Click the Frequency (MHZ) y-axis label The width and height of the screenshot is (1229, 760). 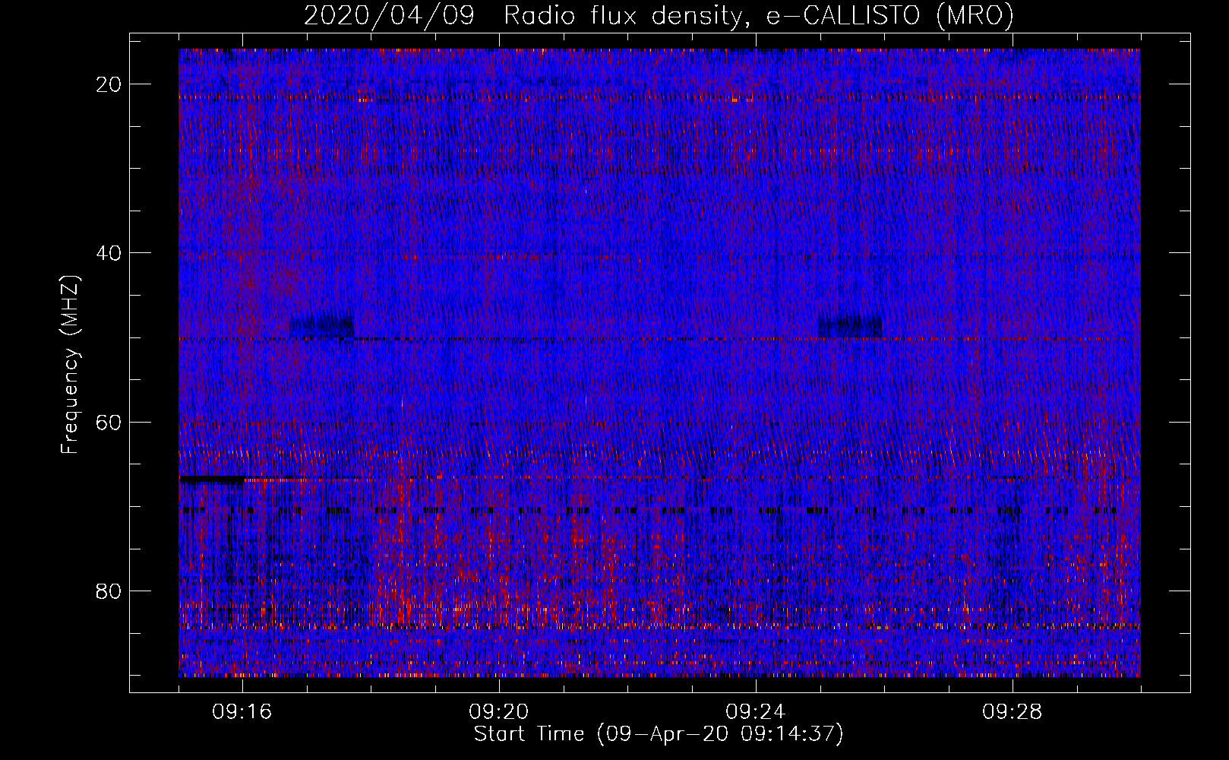click(x=70, y=365)
